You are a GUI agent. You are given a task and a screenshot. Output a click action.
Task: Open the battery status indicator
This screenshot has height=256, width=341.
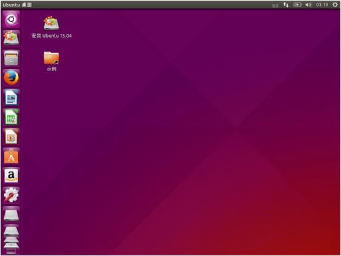tap(297, 5)
